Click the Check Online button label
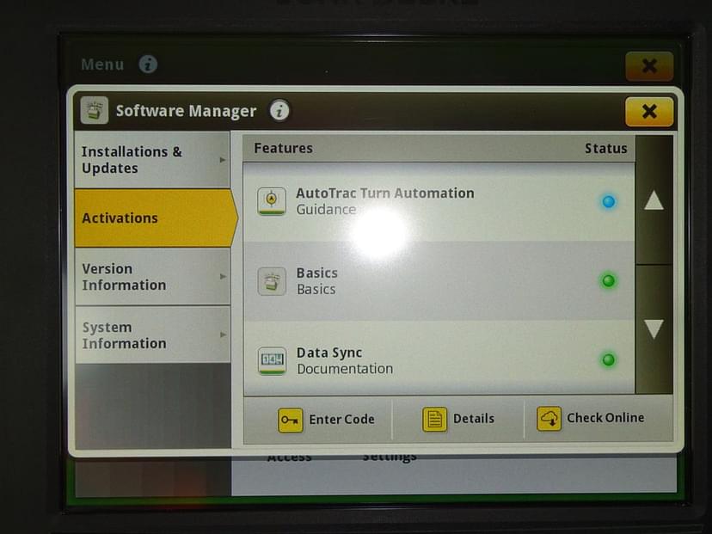This screenshot has width=712, height=534. pyautogui.click(x=605, y=418)
